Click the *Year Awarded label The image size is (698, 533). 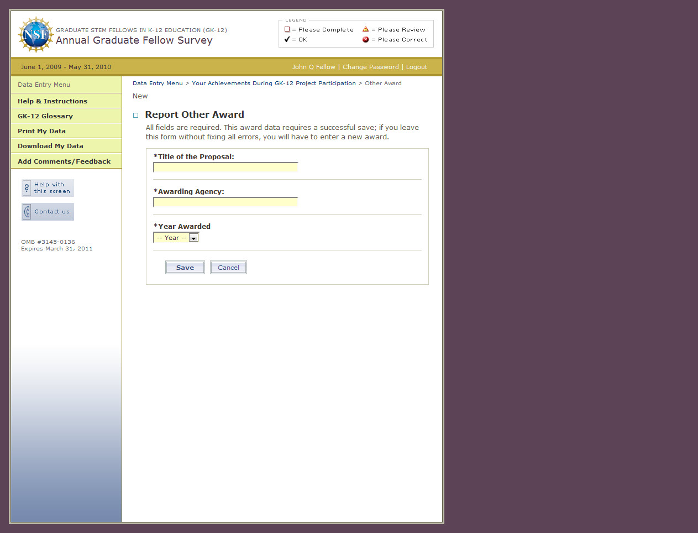(x=182, y=227)
